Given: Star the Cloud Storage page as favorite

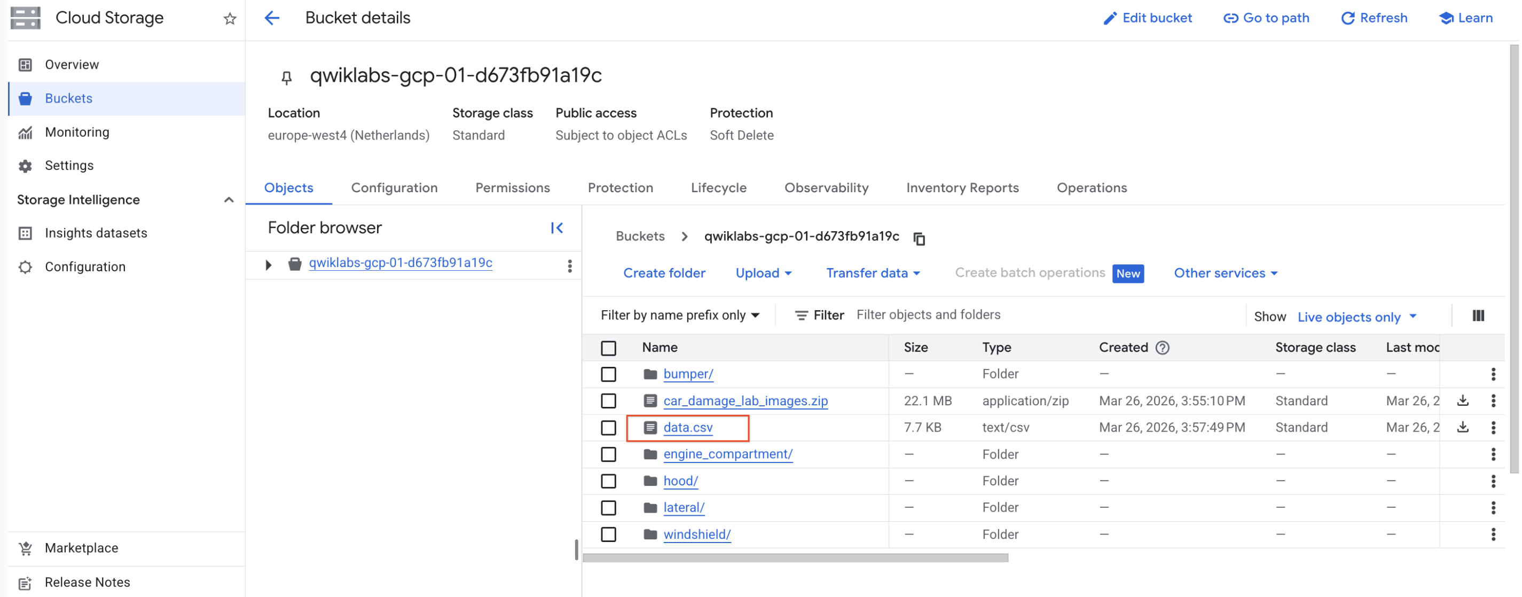Looking at the screenshot, I should pyautogui.click(x=230, y=19).
